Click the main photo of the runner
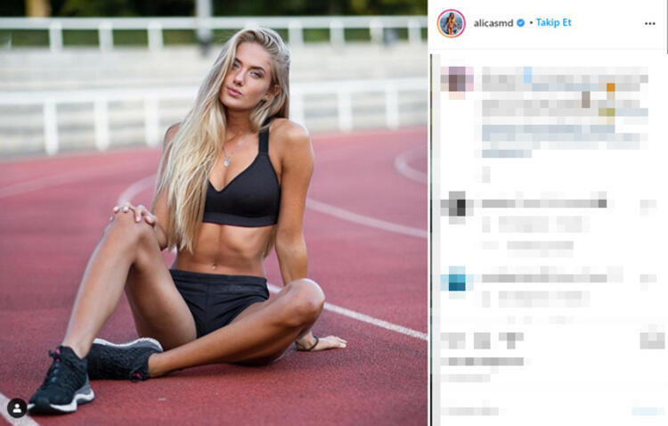668x426 pixels. point(214,213)
